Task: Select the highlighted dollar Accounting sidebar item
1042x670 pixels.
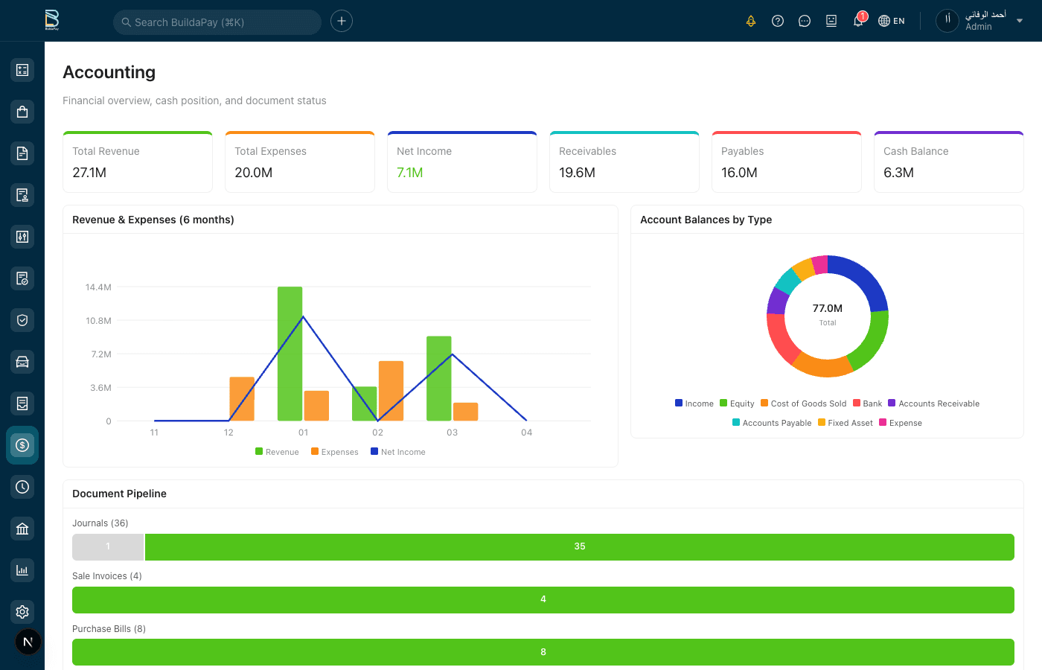Action: [x=22, y=445]
